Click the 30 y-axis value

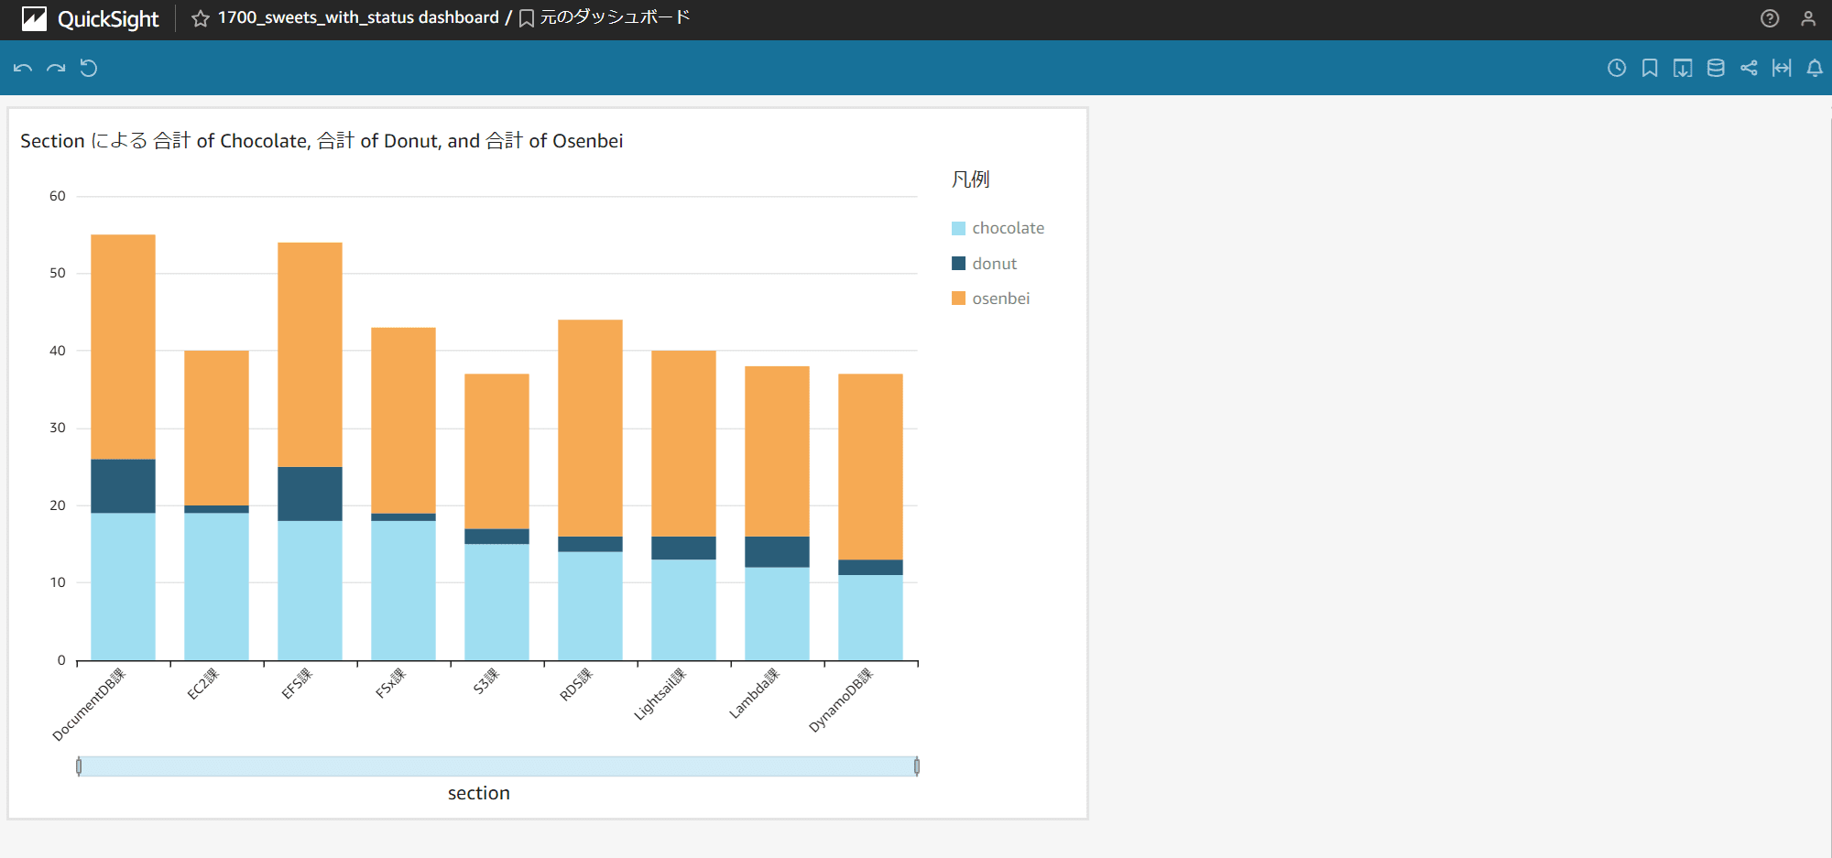[58, 428]
